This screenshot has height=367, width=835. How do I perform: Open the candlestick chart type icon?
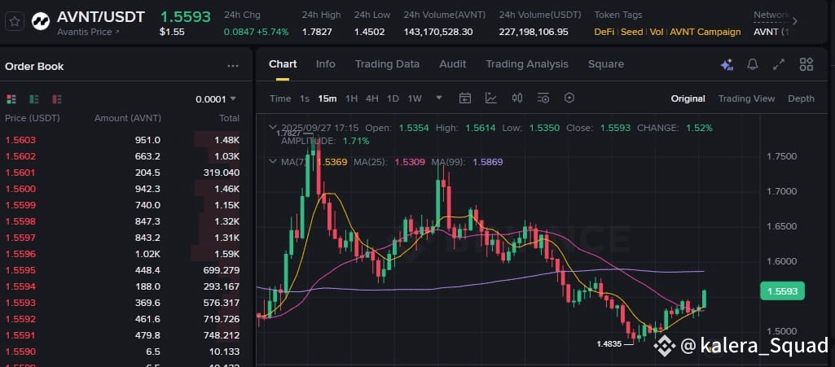tap(517, 98)
